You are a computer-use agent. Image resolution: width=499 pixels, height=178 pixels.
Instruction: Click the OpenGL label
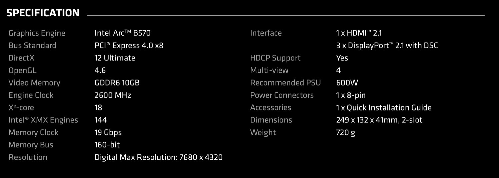(22, 71)
